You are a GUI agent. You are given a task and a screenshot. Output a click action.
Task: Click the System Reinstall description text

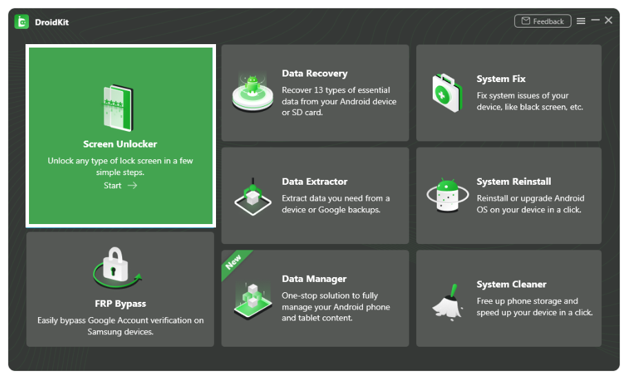point(530,204)
